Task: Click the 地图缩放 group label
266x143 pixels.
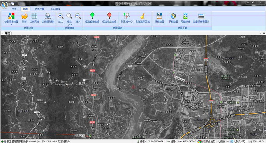Action: coord(69,28)
